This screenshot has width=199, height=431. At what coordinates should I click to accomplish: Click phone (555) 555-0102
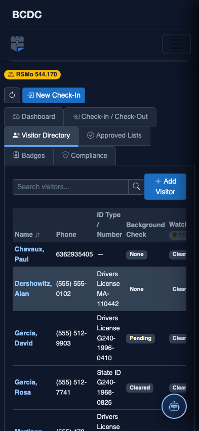71,289
